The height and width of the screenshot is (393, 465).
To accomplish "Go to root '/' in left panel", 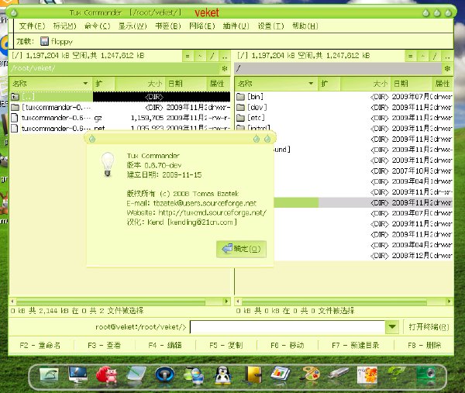I will click(212, 56).
